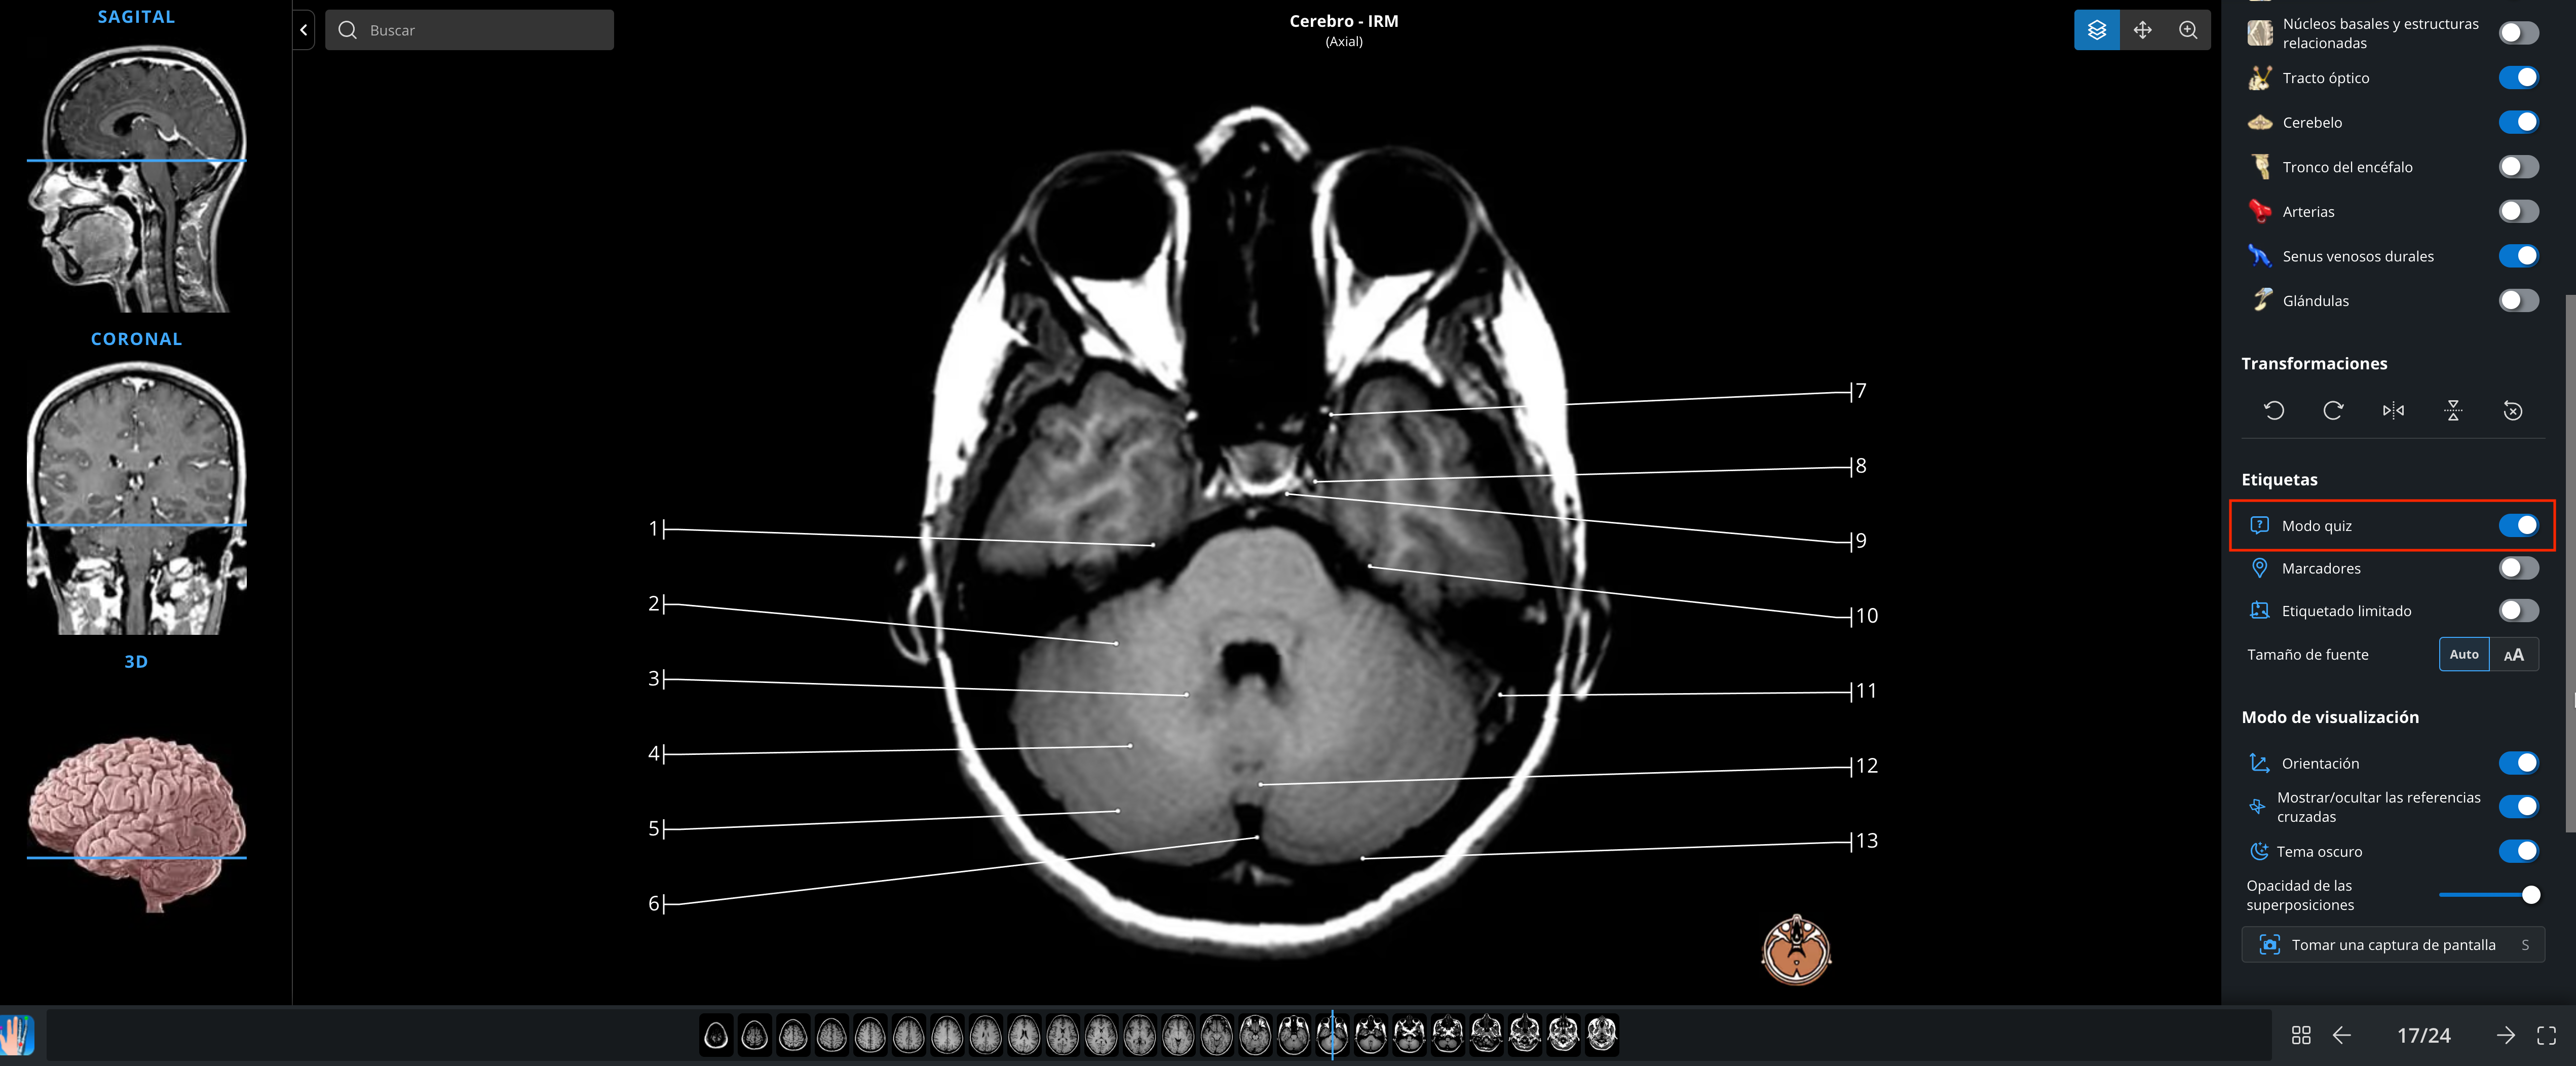The height and width of the screenshot is (1066, 2576).
Task: Click the Etiquetado limitado icon
Action: click(2259, 610)
